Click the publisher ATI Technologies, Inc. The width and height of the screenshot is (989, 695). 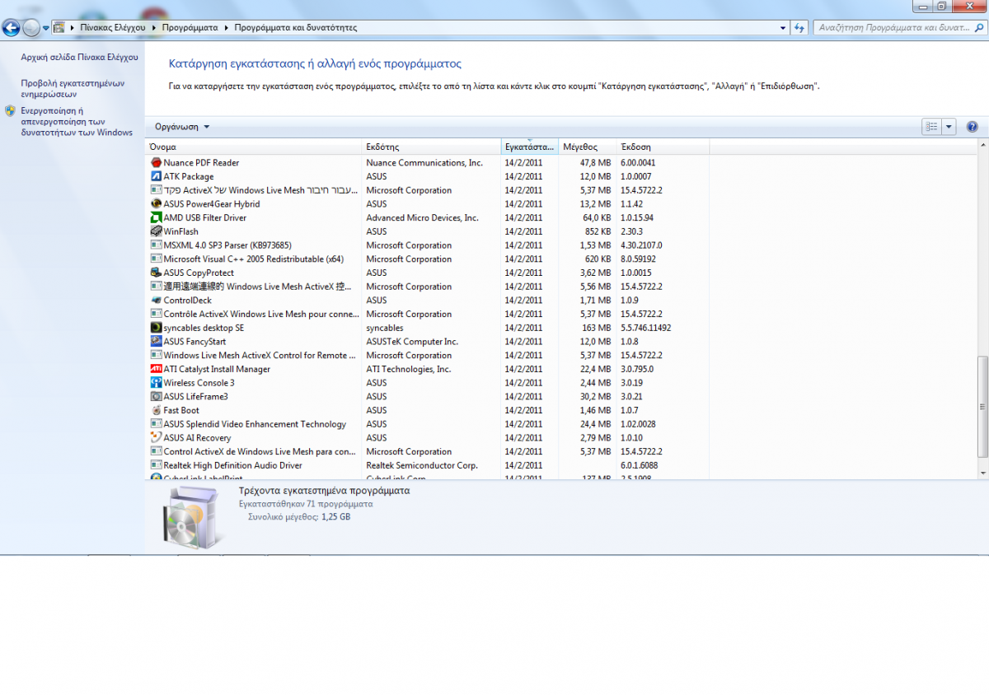409,369
